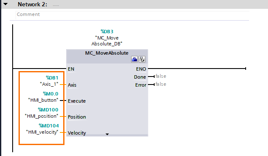Select the %DB1 address operand
This screenshot has height=156, width=268.
pos(52,78)
